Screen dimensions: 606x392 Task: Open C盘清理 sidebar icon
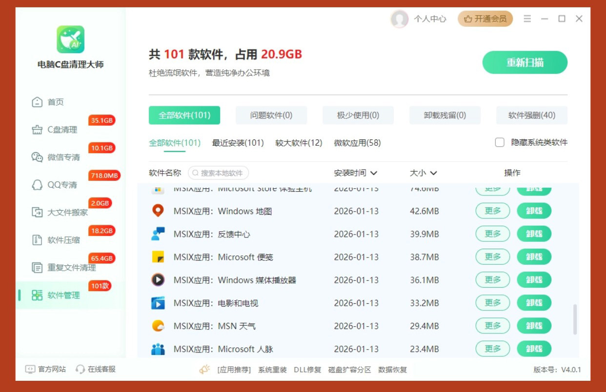tap(37, 130)
